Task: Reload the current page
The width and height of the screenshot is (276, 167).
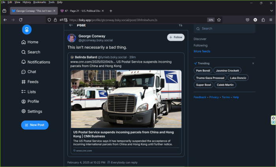Action: pos(21,20)
